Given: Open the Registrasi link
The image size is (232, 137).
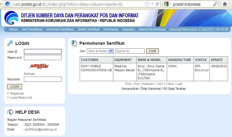Looking at the screenshot, I should (17, 94).
